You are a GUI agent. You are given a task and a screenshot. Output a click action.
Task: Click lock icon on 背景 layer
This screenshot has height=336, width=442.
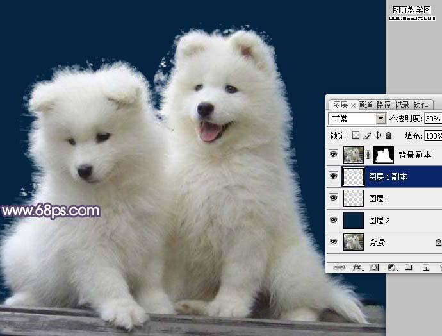(438, 242)
